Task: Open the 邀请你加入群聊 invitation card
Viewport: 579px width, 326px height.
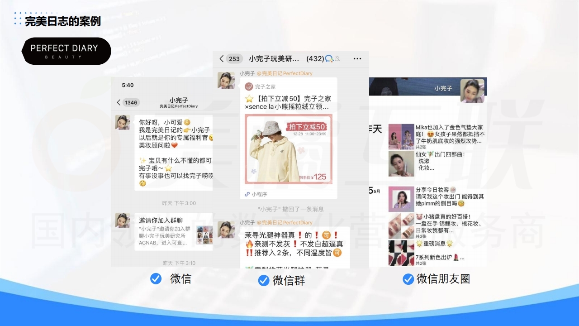Action: click(x=174, y=232)
